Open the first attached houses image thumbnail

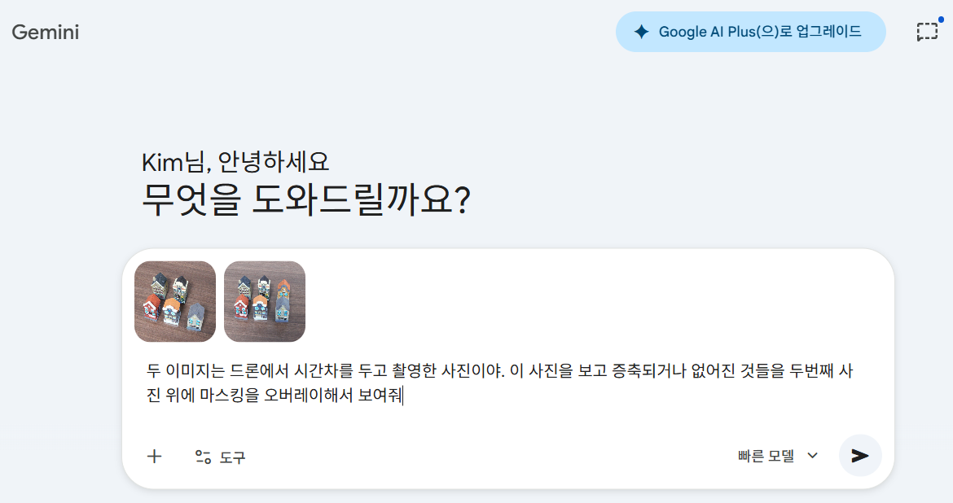click(x=175, y=301)
